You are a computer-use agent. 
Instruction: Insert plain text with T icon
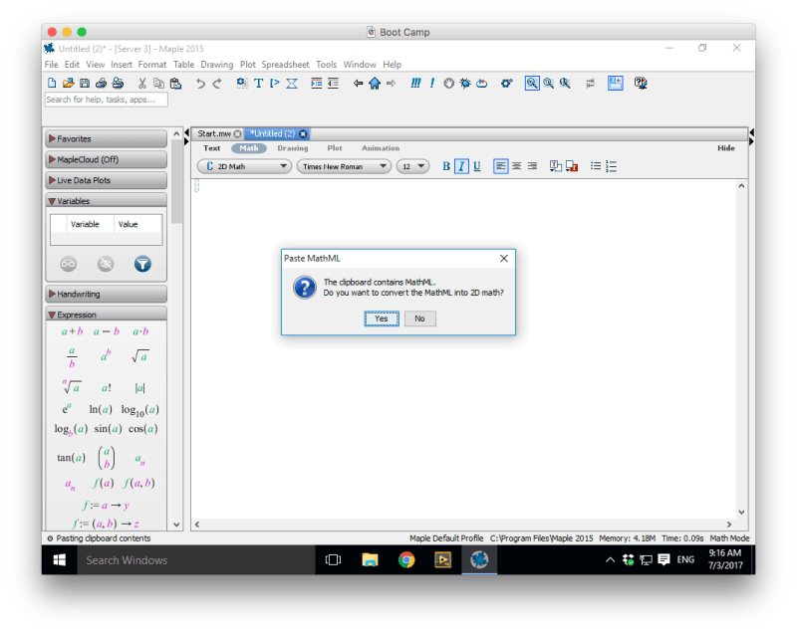tap(259, 84)
